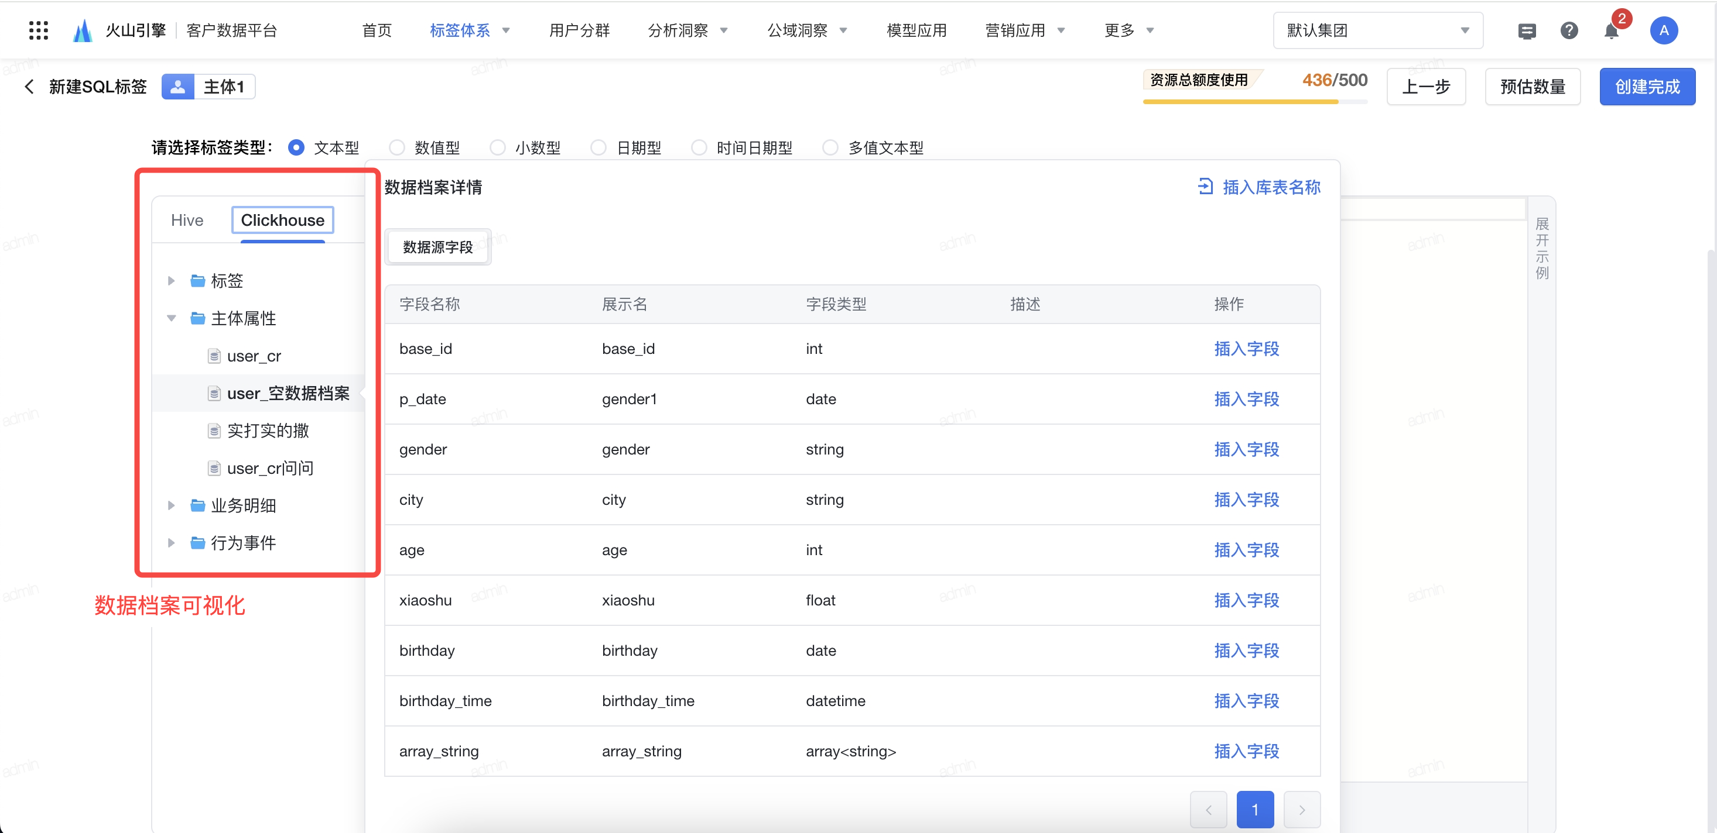The image size is (1717, 833).
Task: Click the 字段类型 column header
Action: pos(836,304)
